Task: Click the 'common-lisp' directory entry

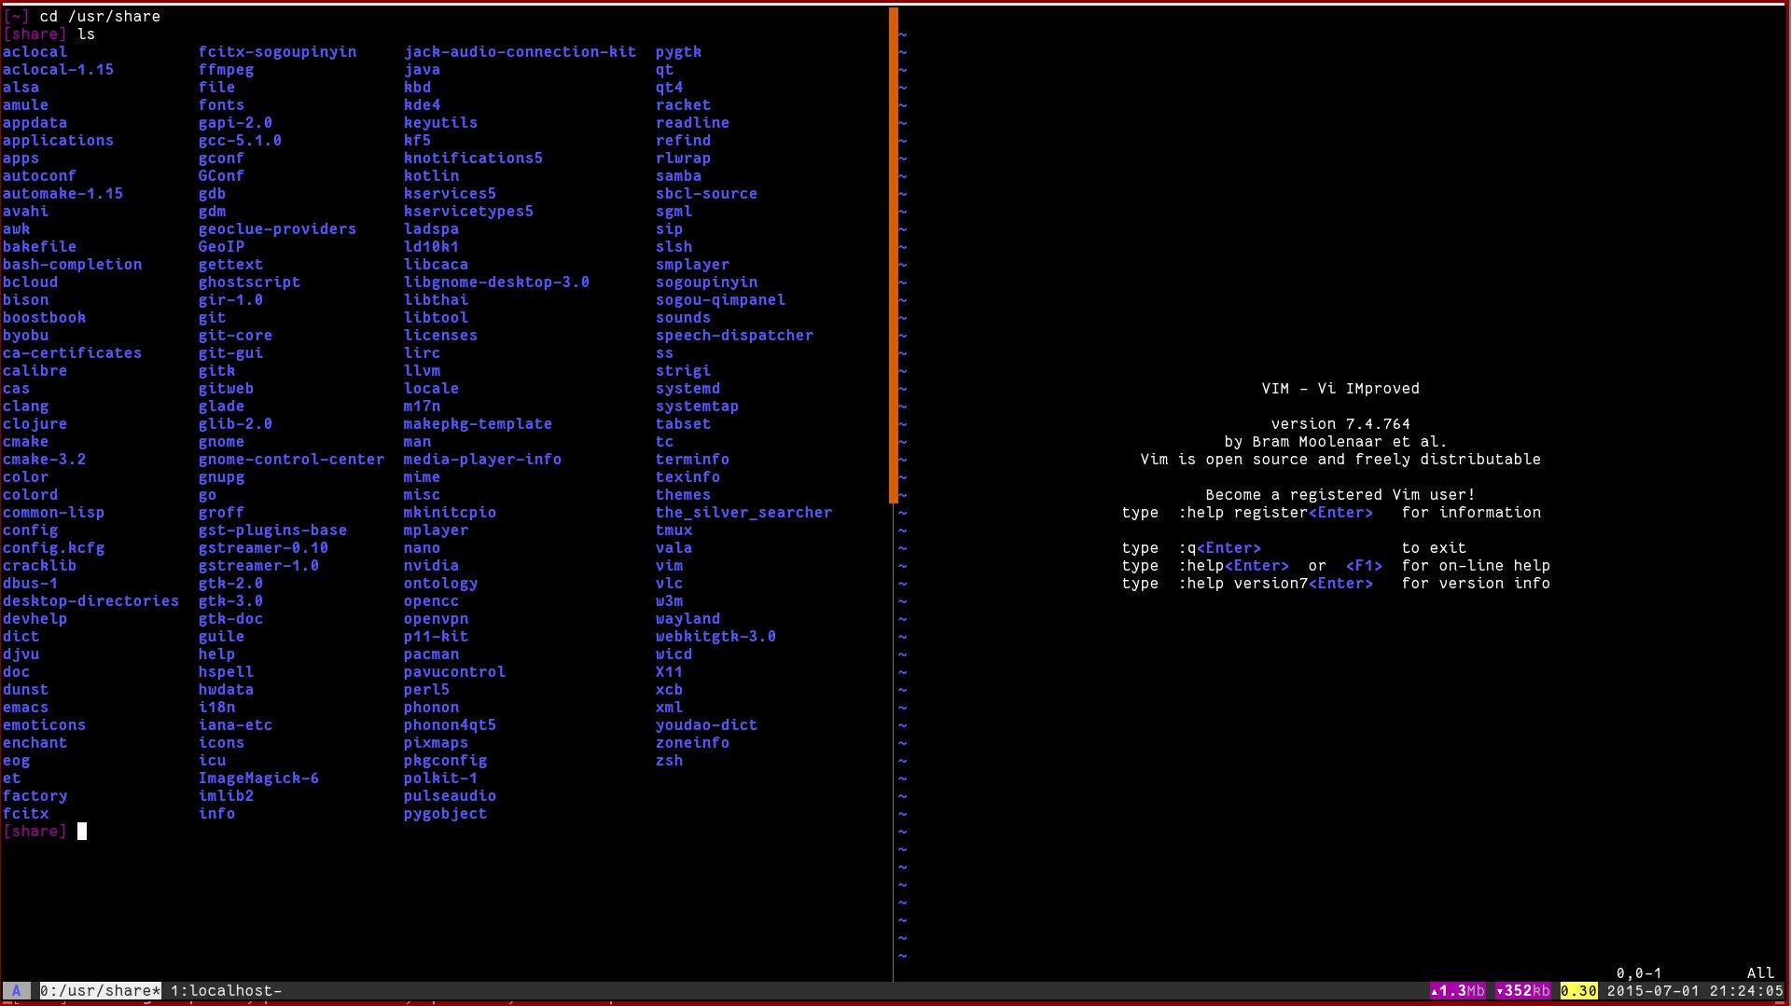Action: pyautogui.click(x=53, y=512)
